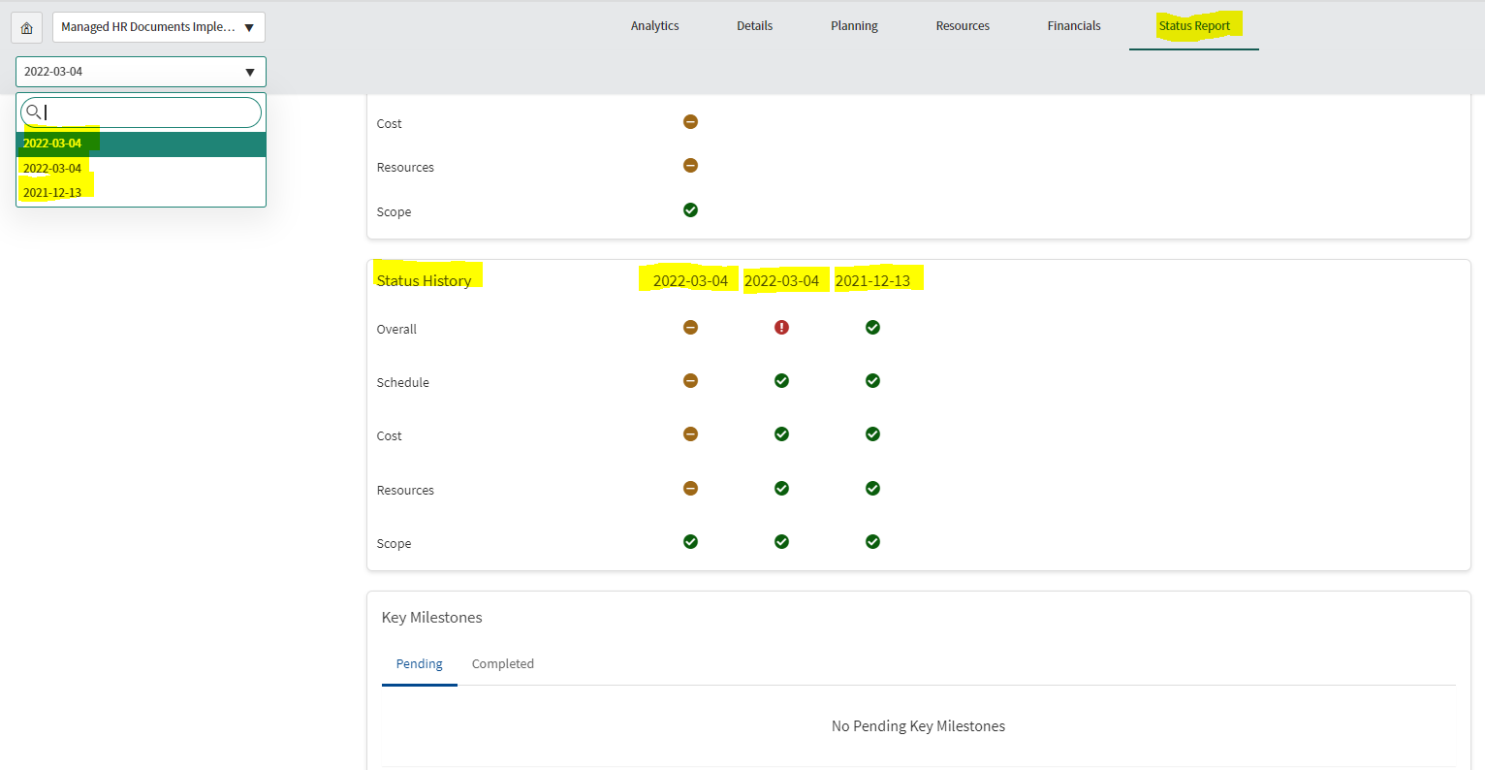Go to the Planning tab
The height and width of the screenshot is (770, 1485).
[x=854, y=26]
